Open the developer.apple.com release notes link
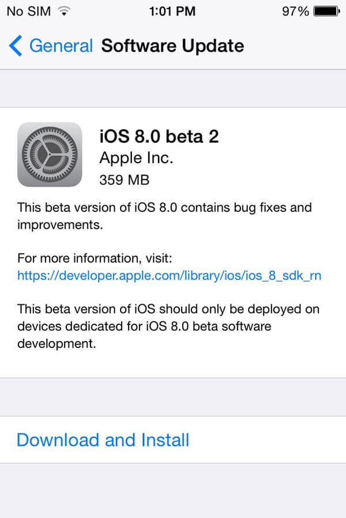 point(169,275)
